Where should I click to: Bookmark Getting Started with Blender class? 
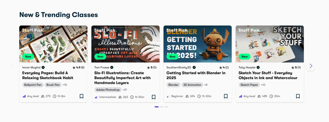226,96
